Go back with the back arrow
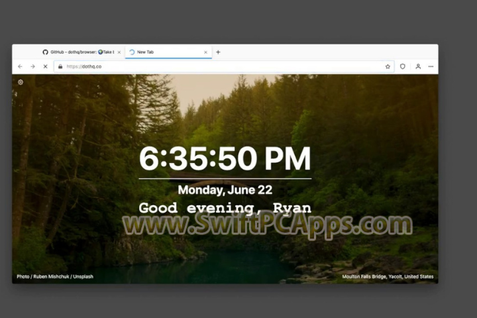Viewport: 477px width, 318px height. point(20,66)
